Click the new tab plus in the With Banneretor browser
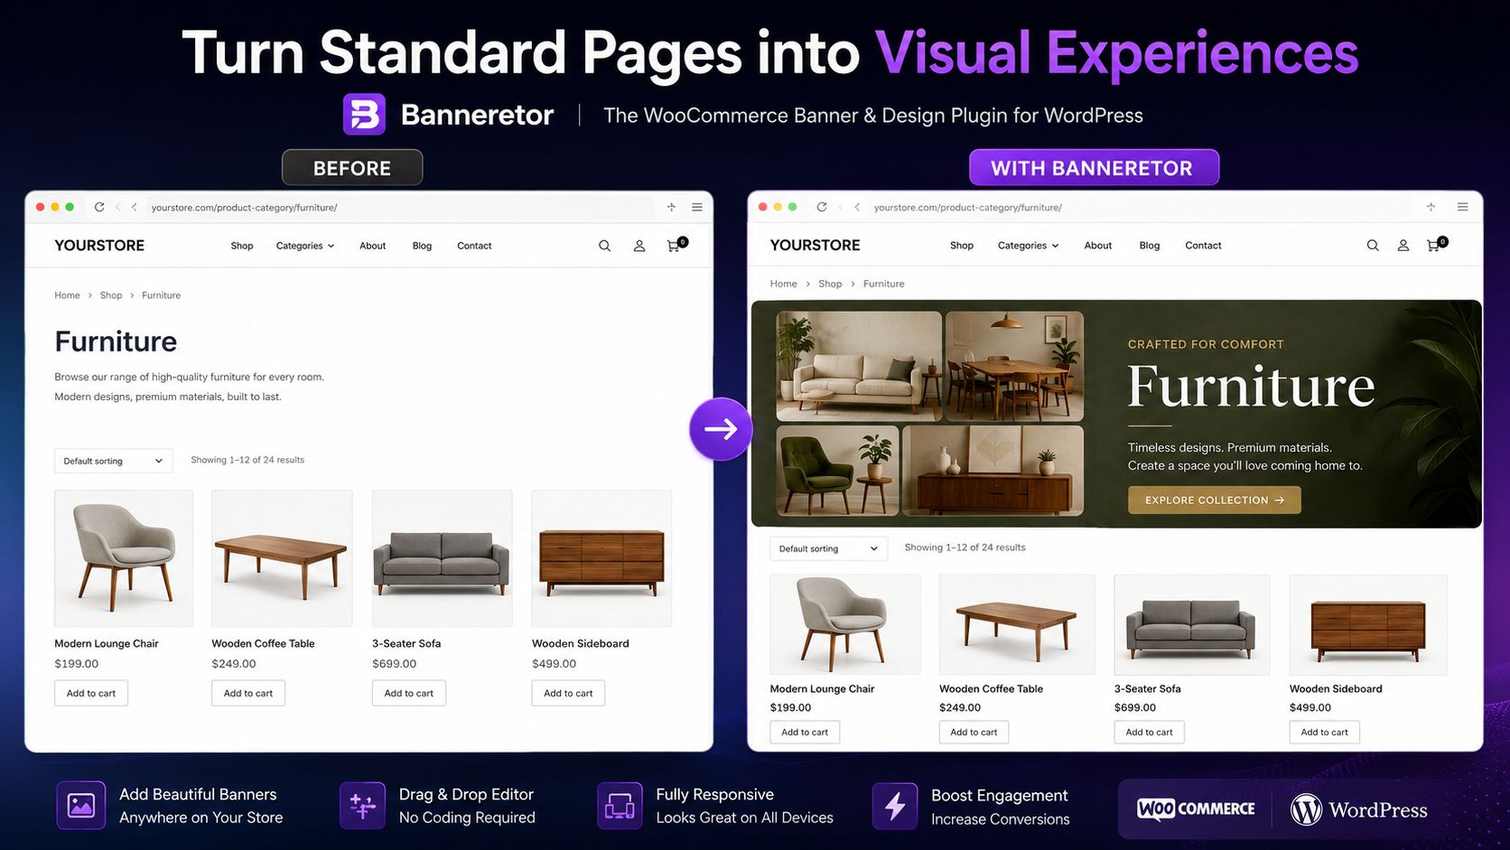The height and width of the screenshot is (850, 1510). 1431,207
